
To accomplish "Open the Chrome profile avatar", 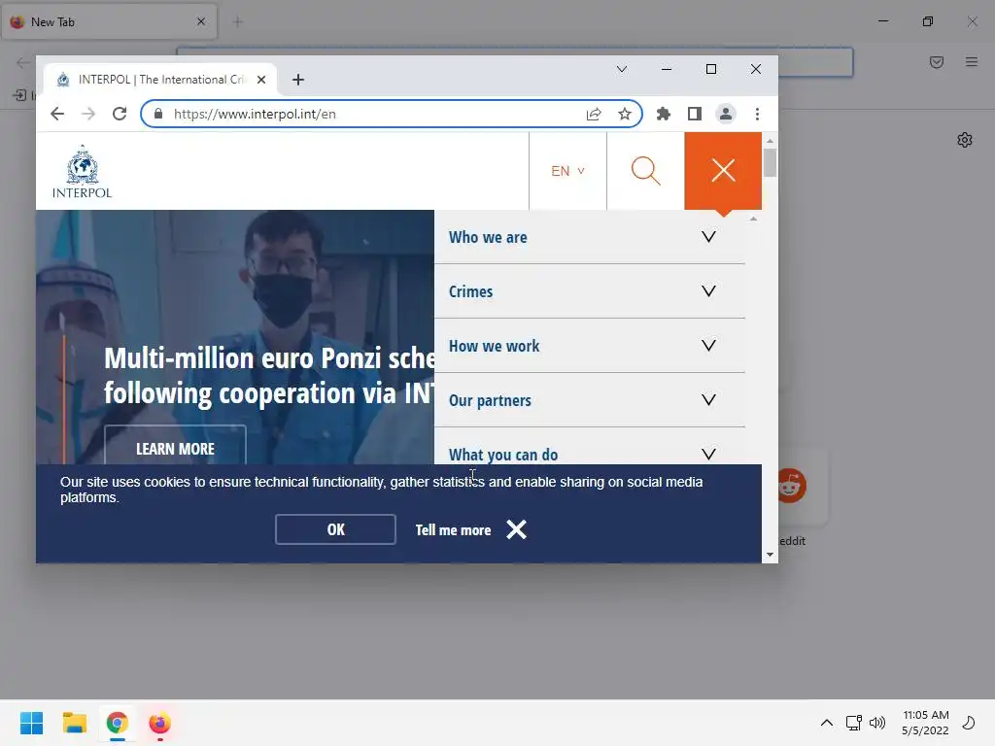I will [x=725, y=114].
